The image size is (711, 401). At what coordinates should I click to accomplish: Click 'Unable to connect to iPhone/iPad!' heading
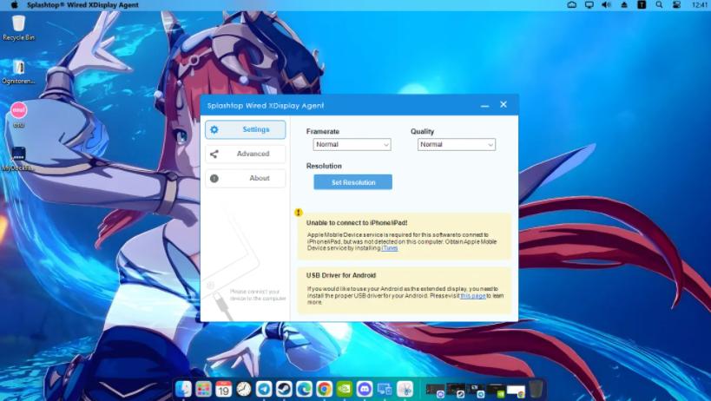click(357, 223)
